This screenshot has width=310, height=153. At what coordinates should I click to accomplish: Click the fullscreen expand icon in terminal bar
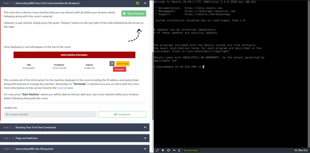[157, 150]
